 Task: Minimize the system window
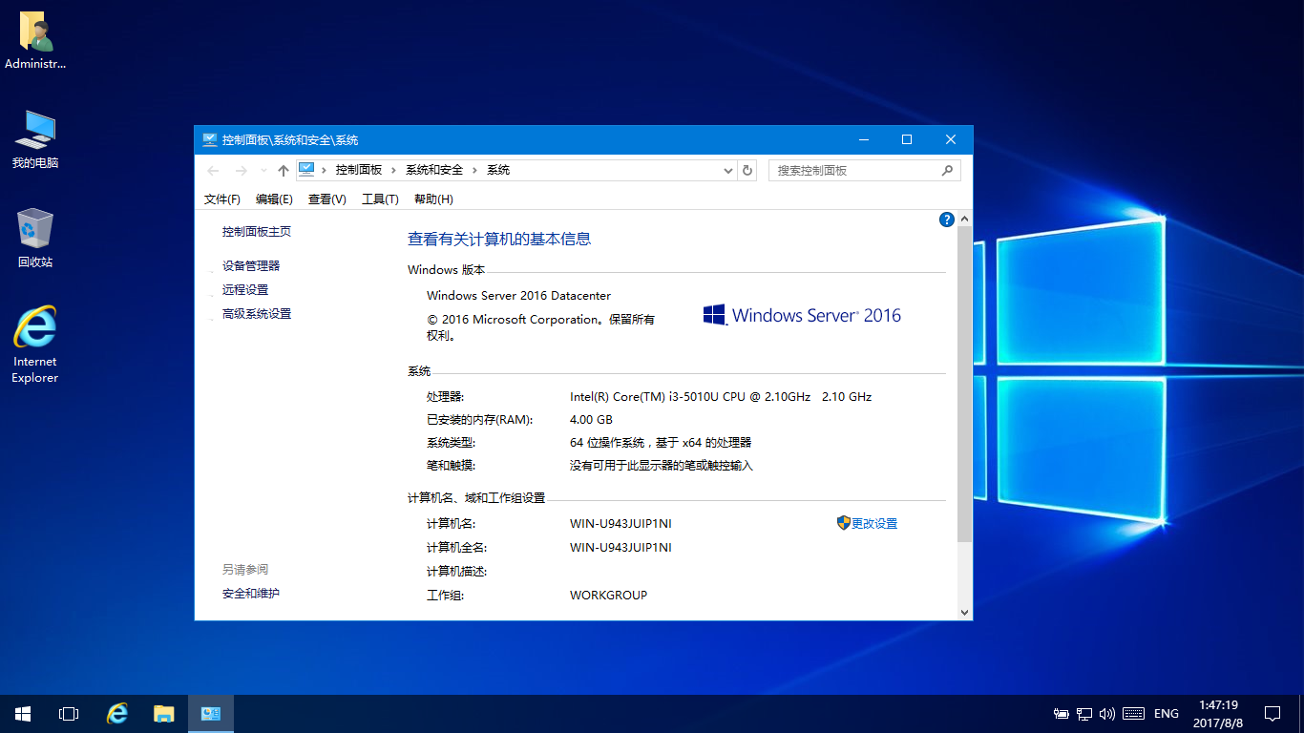(863, 139)
